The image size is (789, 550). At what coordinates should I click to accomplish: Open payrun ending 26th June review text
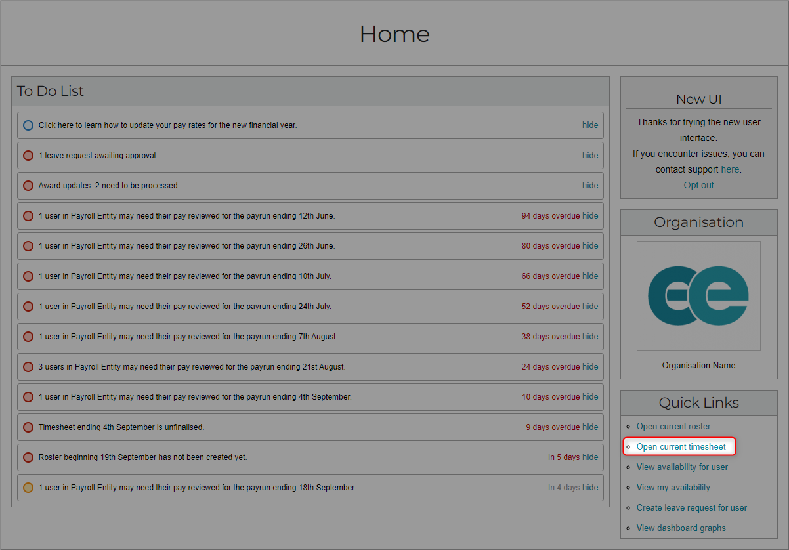(187, 245)
